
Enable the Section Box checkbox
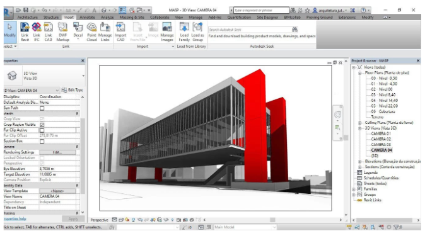click(42, 141)
